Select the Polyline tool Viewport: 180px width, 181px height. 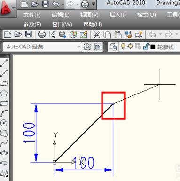tap(4, 83)
